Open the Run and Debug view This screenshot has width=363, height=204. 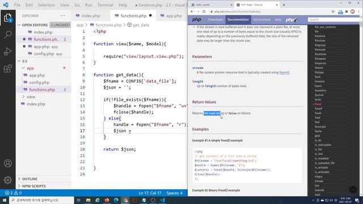(7, 52)
